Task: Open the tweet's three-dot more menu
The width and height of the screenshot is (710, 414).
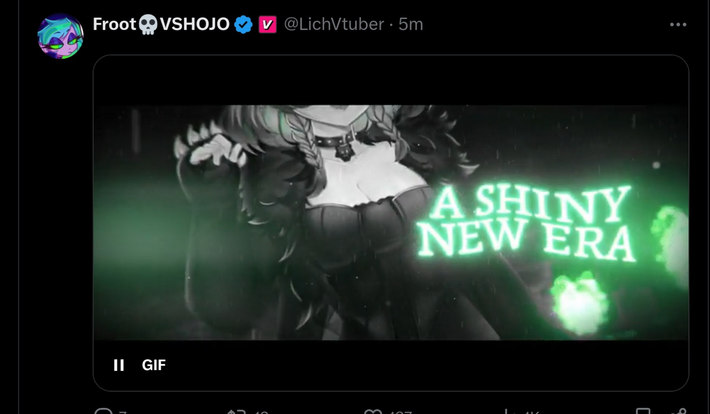Action: pos(678,25)
